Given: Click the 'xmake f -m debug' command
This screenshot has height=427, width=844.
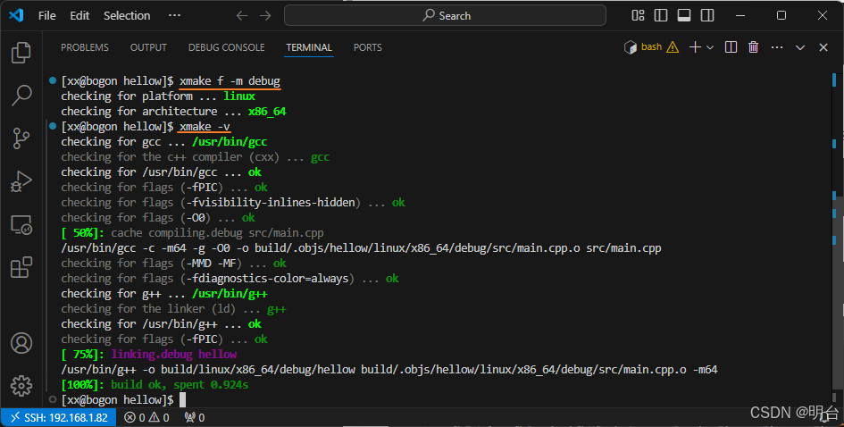Looking at the screenshot, I should [230, 80].
